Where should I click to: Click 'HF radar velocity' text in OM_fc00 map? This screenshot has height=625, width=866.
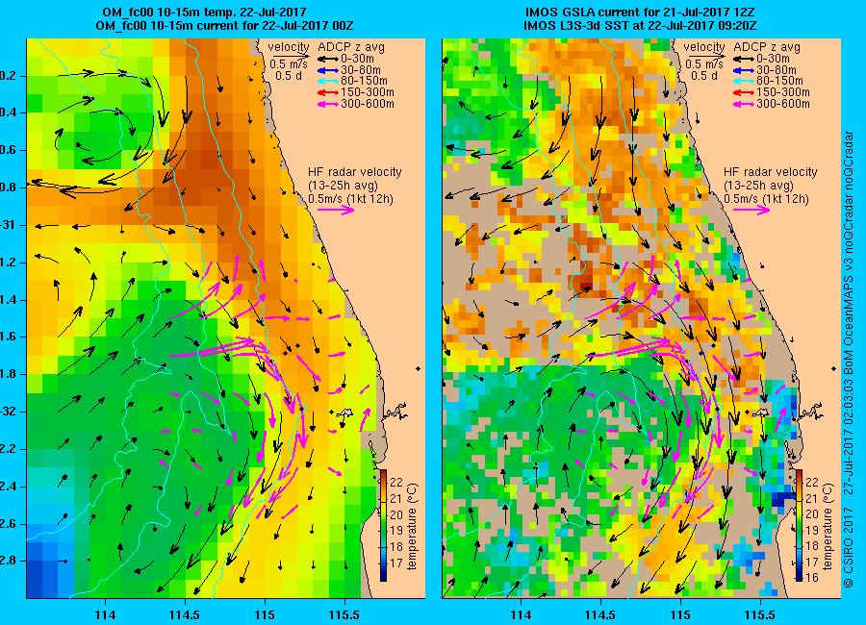point(354,172)
